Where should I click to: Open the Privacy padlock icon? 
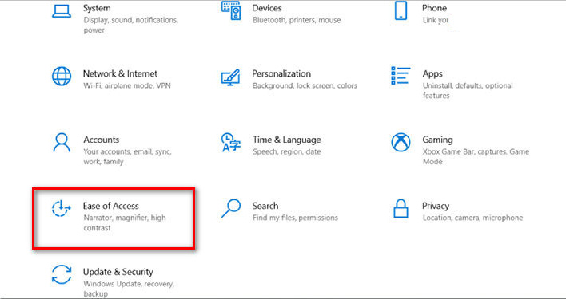pyautogui.click(x=401, y=209)
